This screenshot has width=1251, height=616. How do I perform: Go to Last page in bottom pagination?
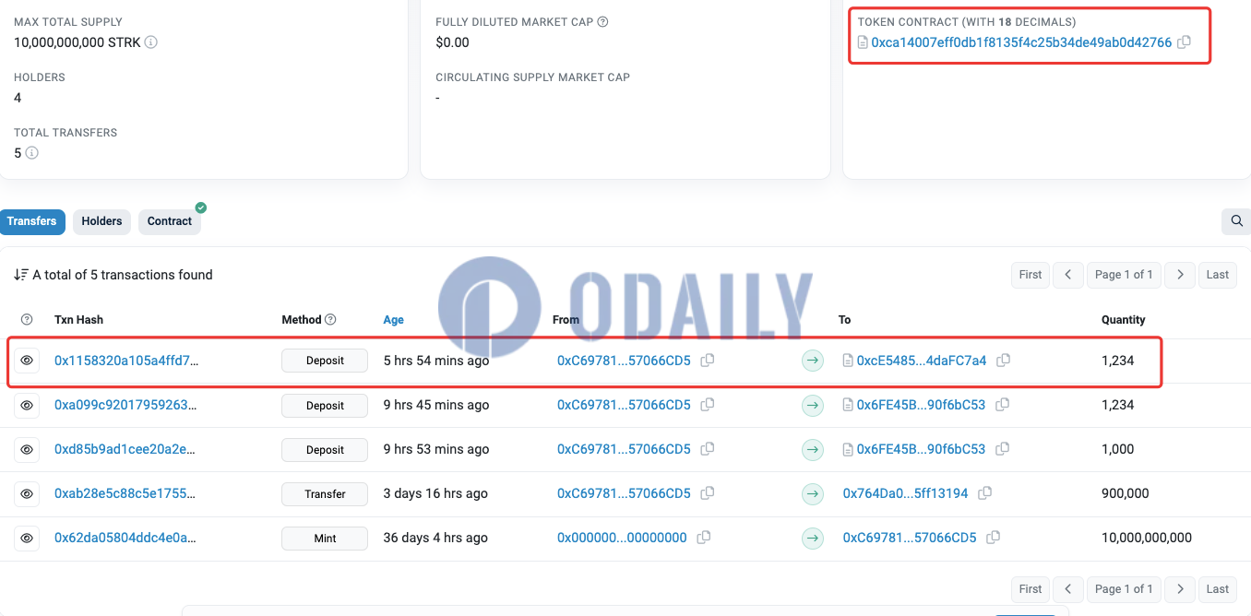pos(1218,588)
